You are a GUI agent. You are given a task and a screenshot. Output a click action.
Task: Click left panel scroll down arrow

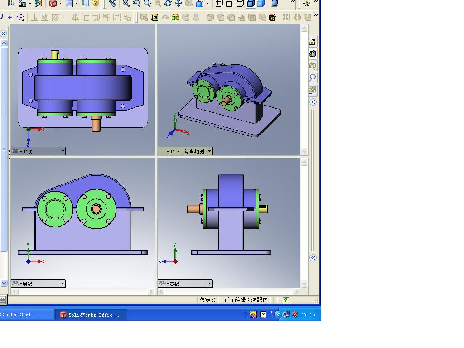click(x=4, y=283)
